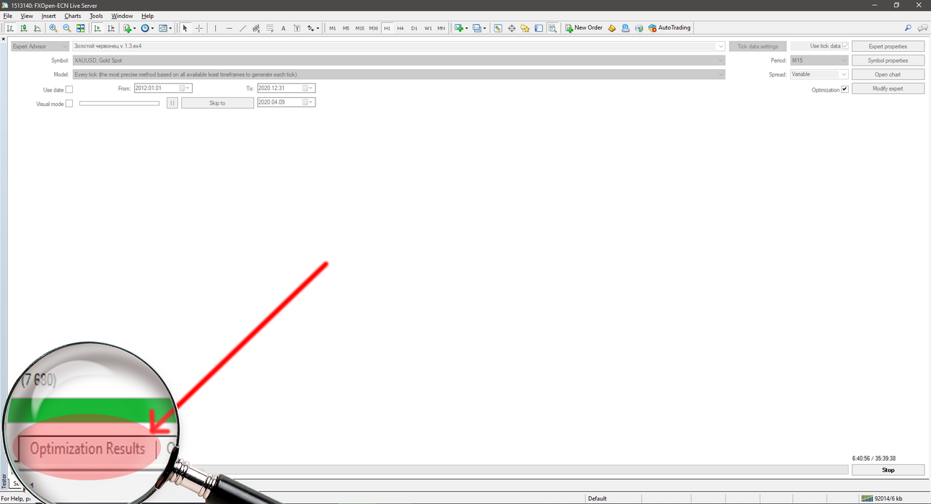Select the Fibonacci retracement tool

270,28
